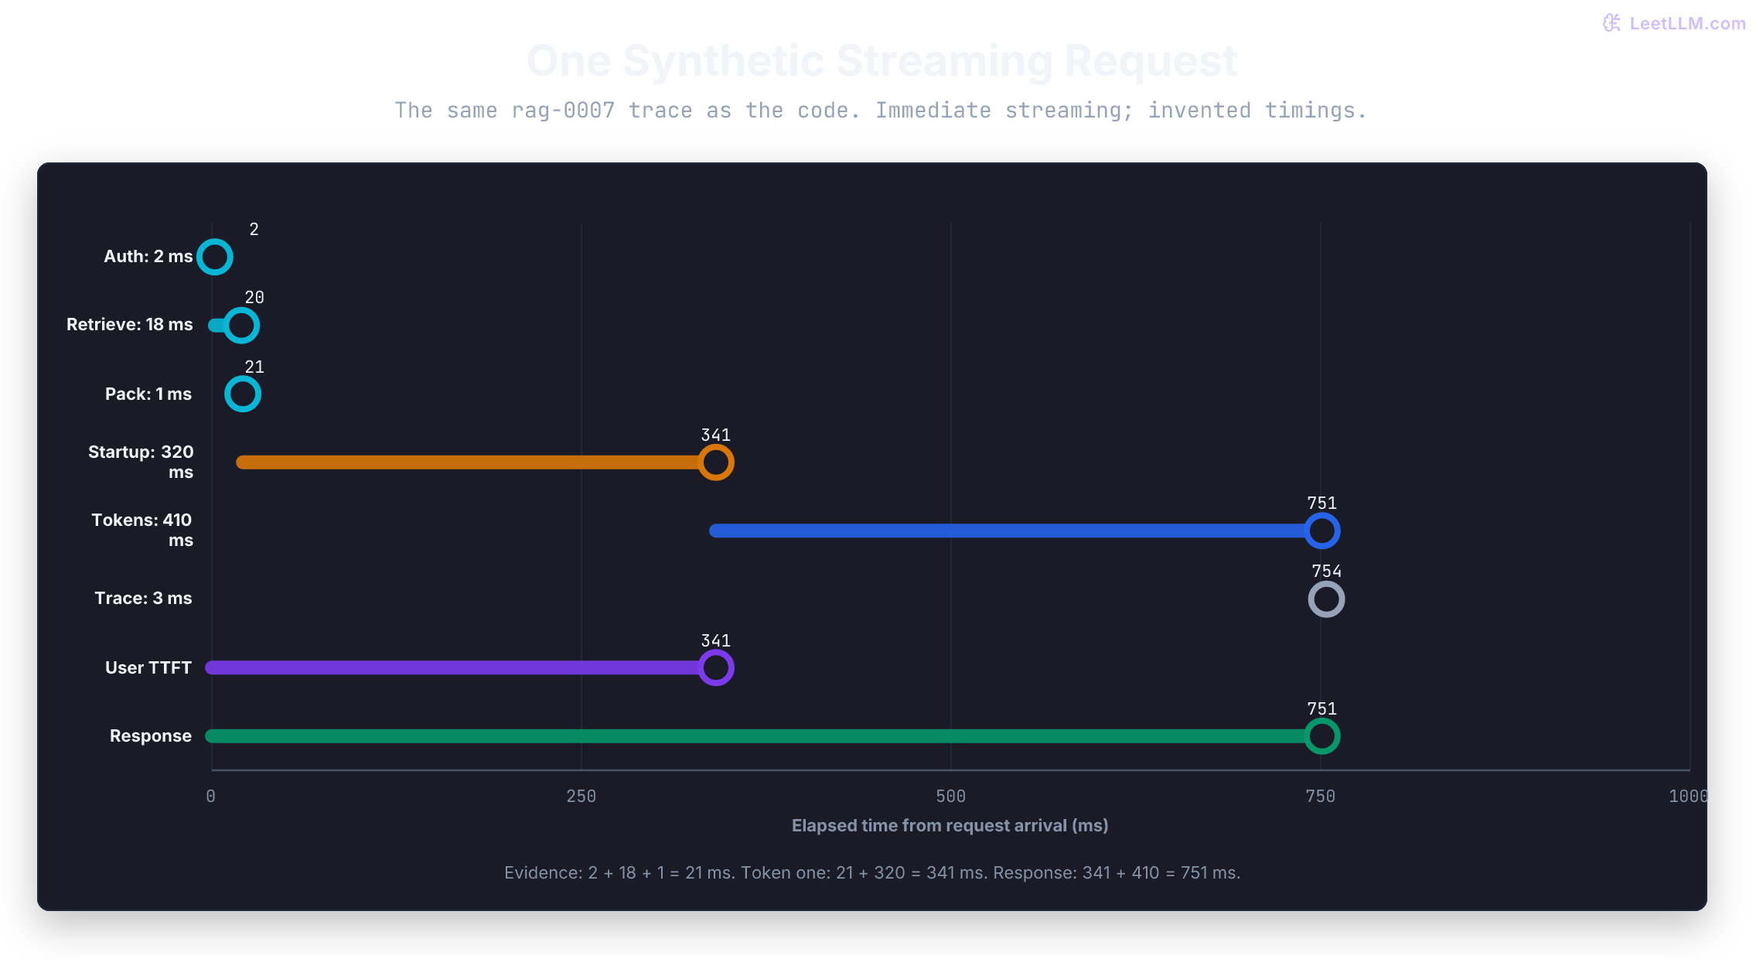
Task: Click the LeetLLM brain logo icon
Action: click(1612, 23)
